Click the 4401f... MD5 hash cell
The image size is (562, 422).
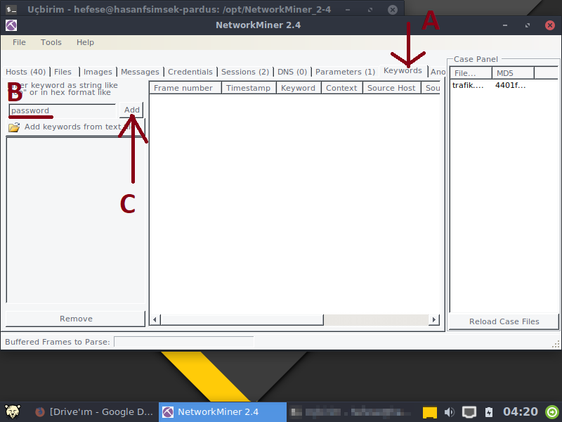tap(511, 85)
